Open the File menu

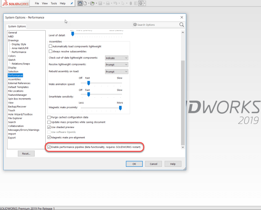pos(37,3)
